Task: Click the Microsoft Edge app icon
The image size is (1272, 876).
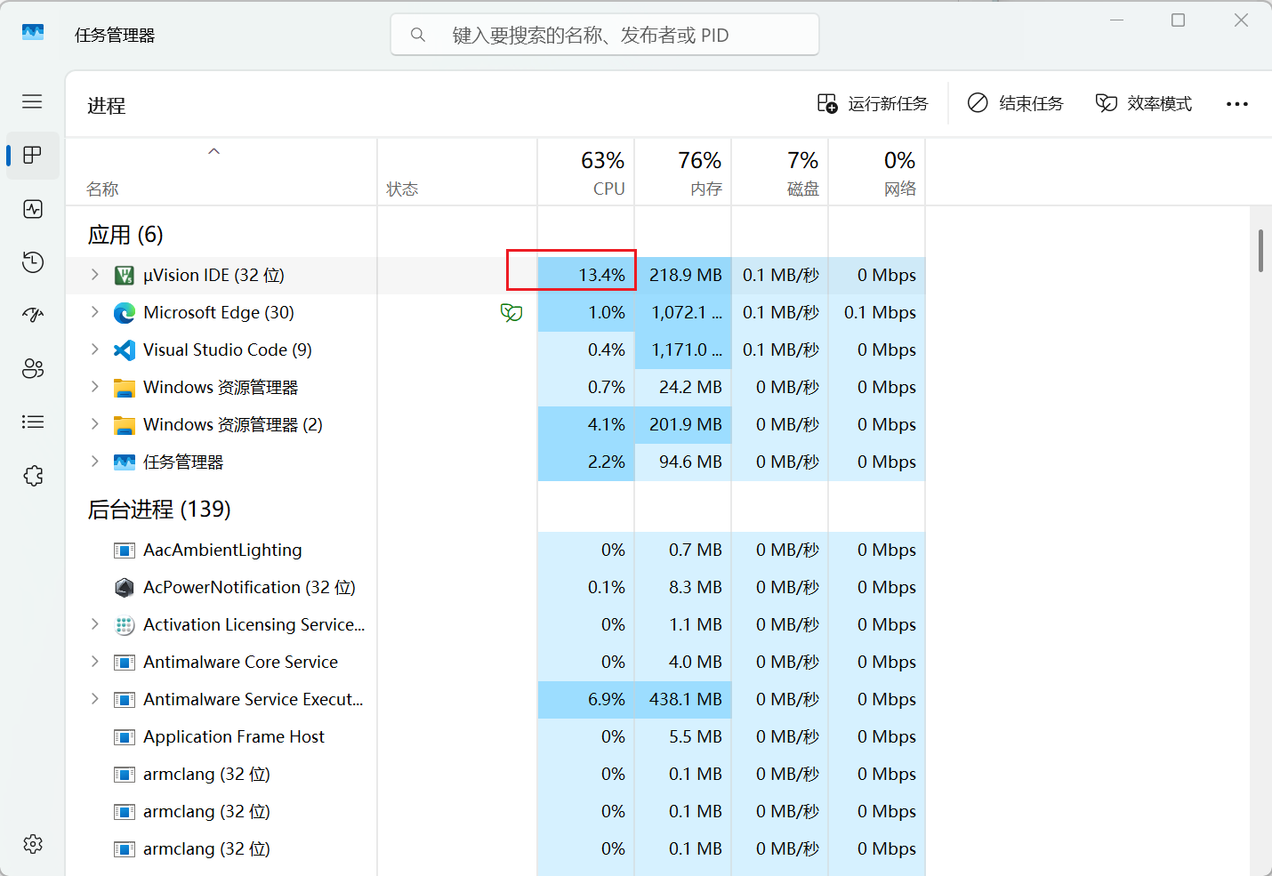Action: coord(125,313)
